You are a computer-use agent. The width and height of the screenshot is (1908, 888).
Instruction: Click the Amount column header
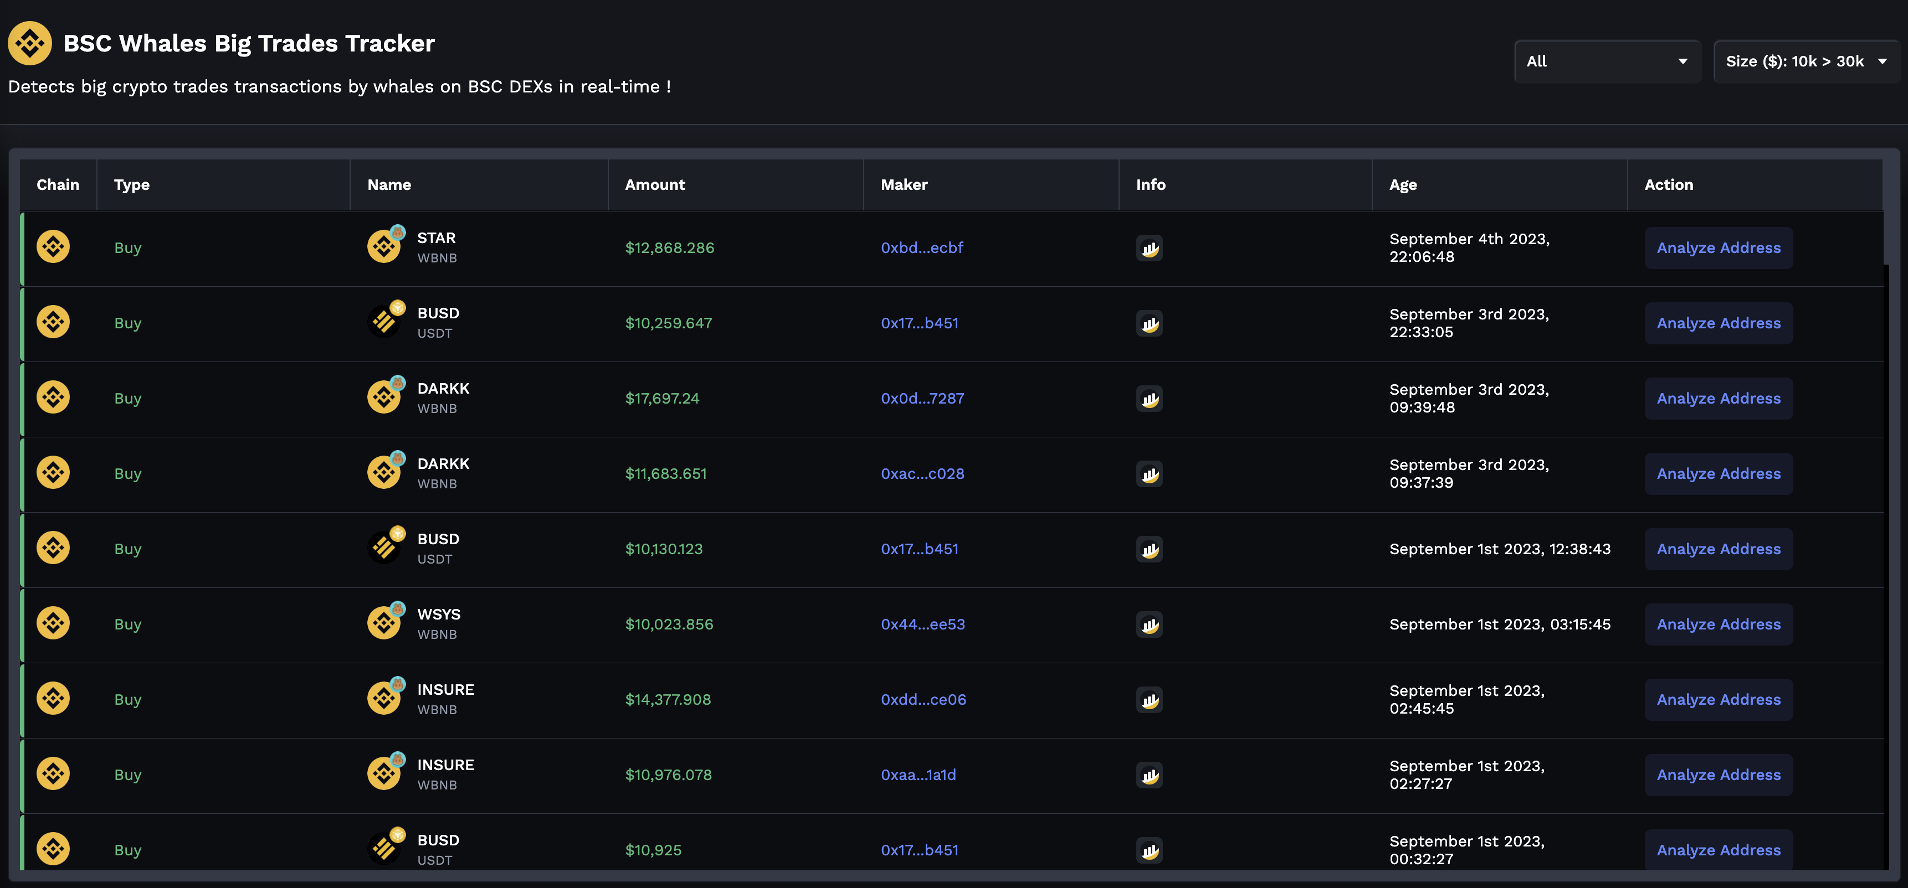(x=655, y=185)
